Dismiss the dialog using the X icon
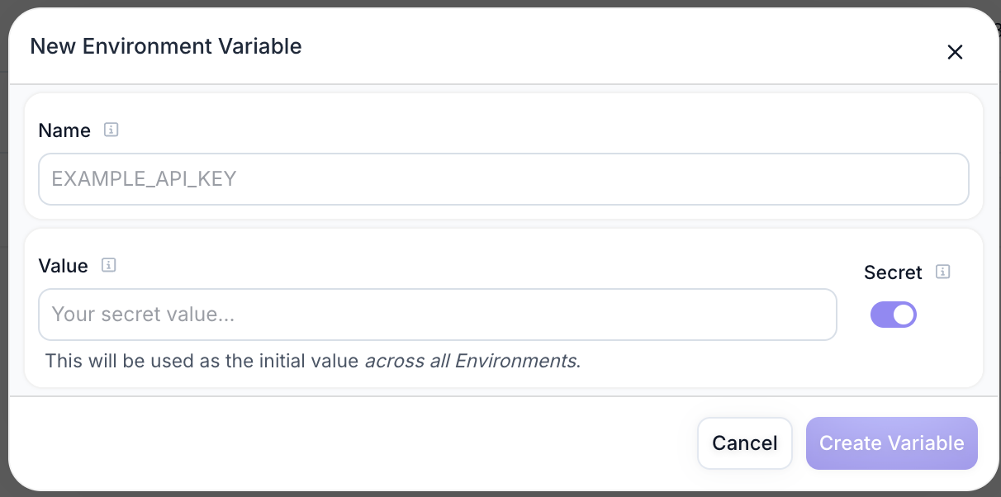Screen dimensions: 1001x497 [x=955, y=51]
